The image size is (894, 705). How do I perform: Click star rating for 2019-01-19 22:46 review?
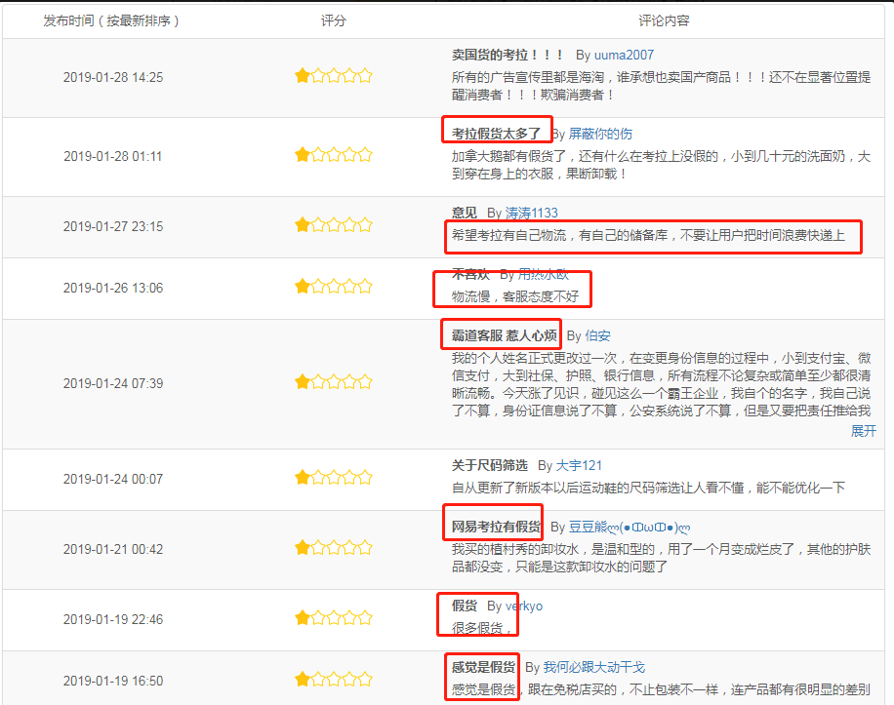point(334,618)
